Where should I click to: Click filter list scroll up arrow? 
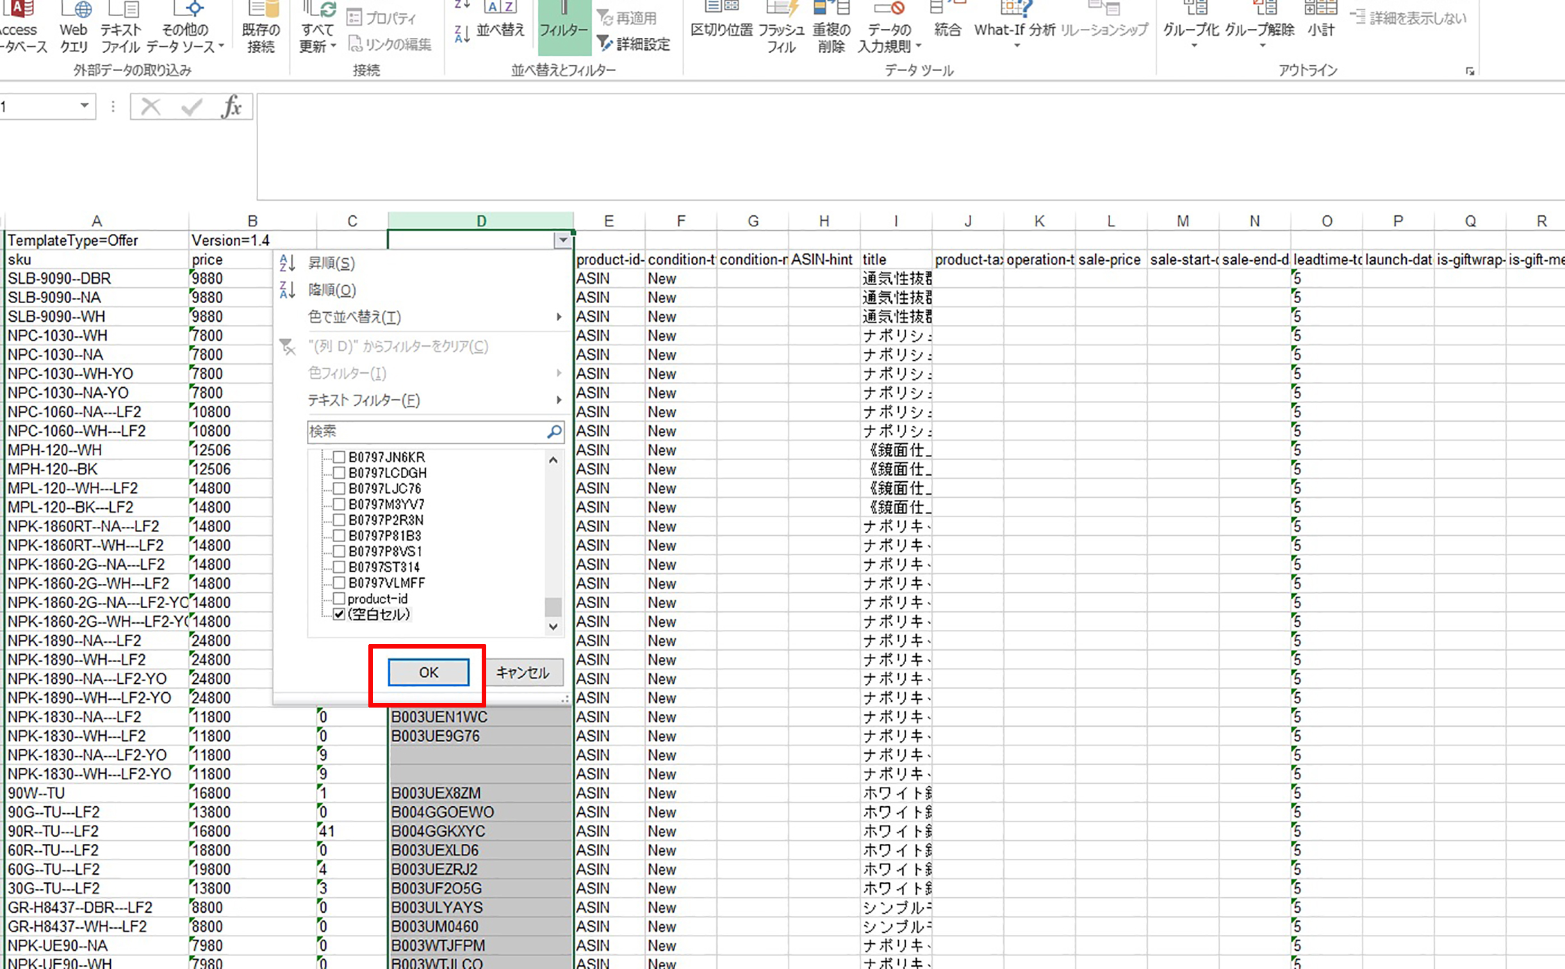pos(553,460)
